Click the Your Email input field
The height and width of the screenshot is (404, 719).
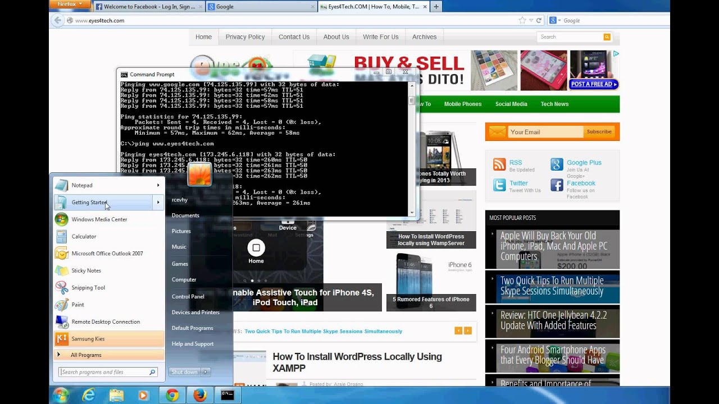click(x=545, y=132)
